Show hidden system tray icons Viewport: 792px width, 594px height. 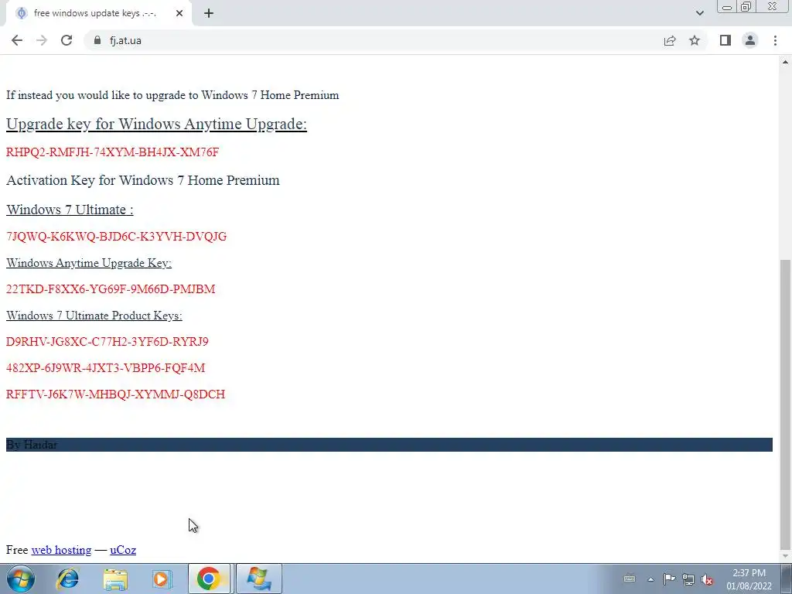(650, 579)
